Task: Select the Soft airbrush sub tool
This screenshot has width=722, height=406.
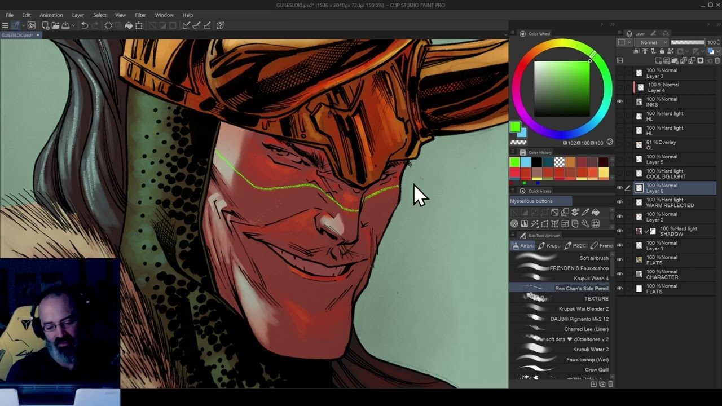Action: pos(560,258)
